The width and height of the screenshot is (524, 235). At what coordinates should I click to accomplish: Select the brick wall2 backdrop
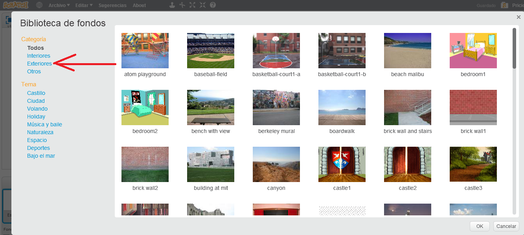[x=145, y=164]
